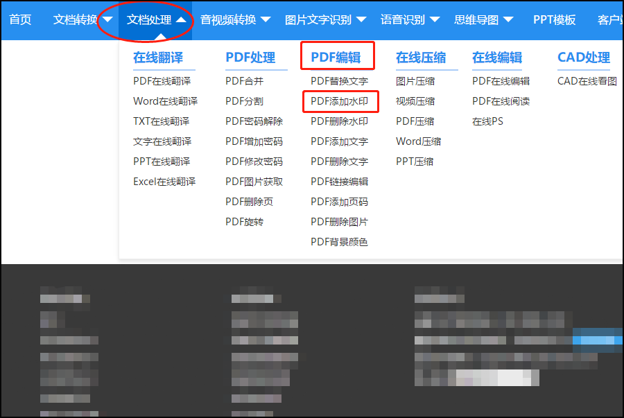The width and height of the screenshot is (624, 418).
Task: Select TXT在线翻译 option
Action: click(161, 121)
